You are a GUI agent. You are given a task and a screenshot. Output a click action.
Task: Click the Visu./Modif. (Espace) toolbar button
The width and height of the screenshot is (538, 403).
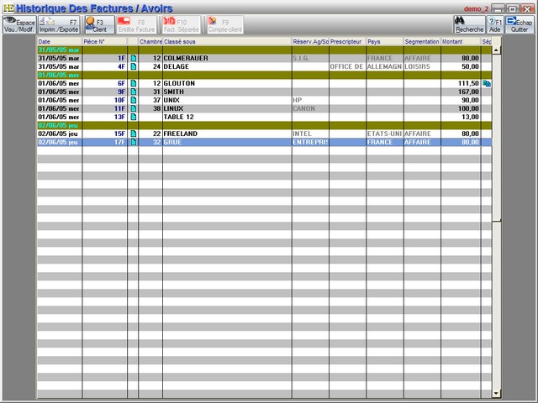(19, 25)
